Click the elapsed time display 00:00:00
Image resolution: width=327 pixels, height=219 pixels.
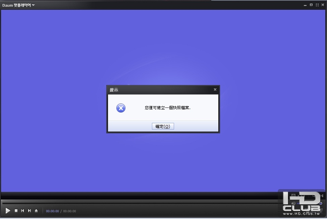coord(52,211)
